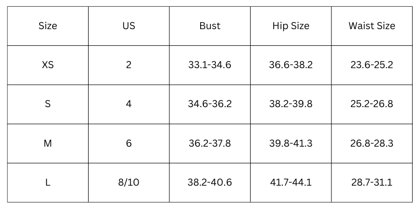Select the Hip Size header cell
The height and width of the screenshot is (208, 417).
(291, 25)
